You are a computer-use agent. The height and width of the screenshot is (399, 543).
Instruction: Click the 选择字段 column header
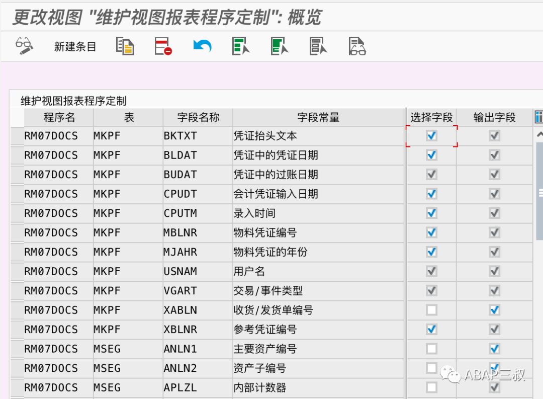pos(431,117)
